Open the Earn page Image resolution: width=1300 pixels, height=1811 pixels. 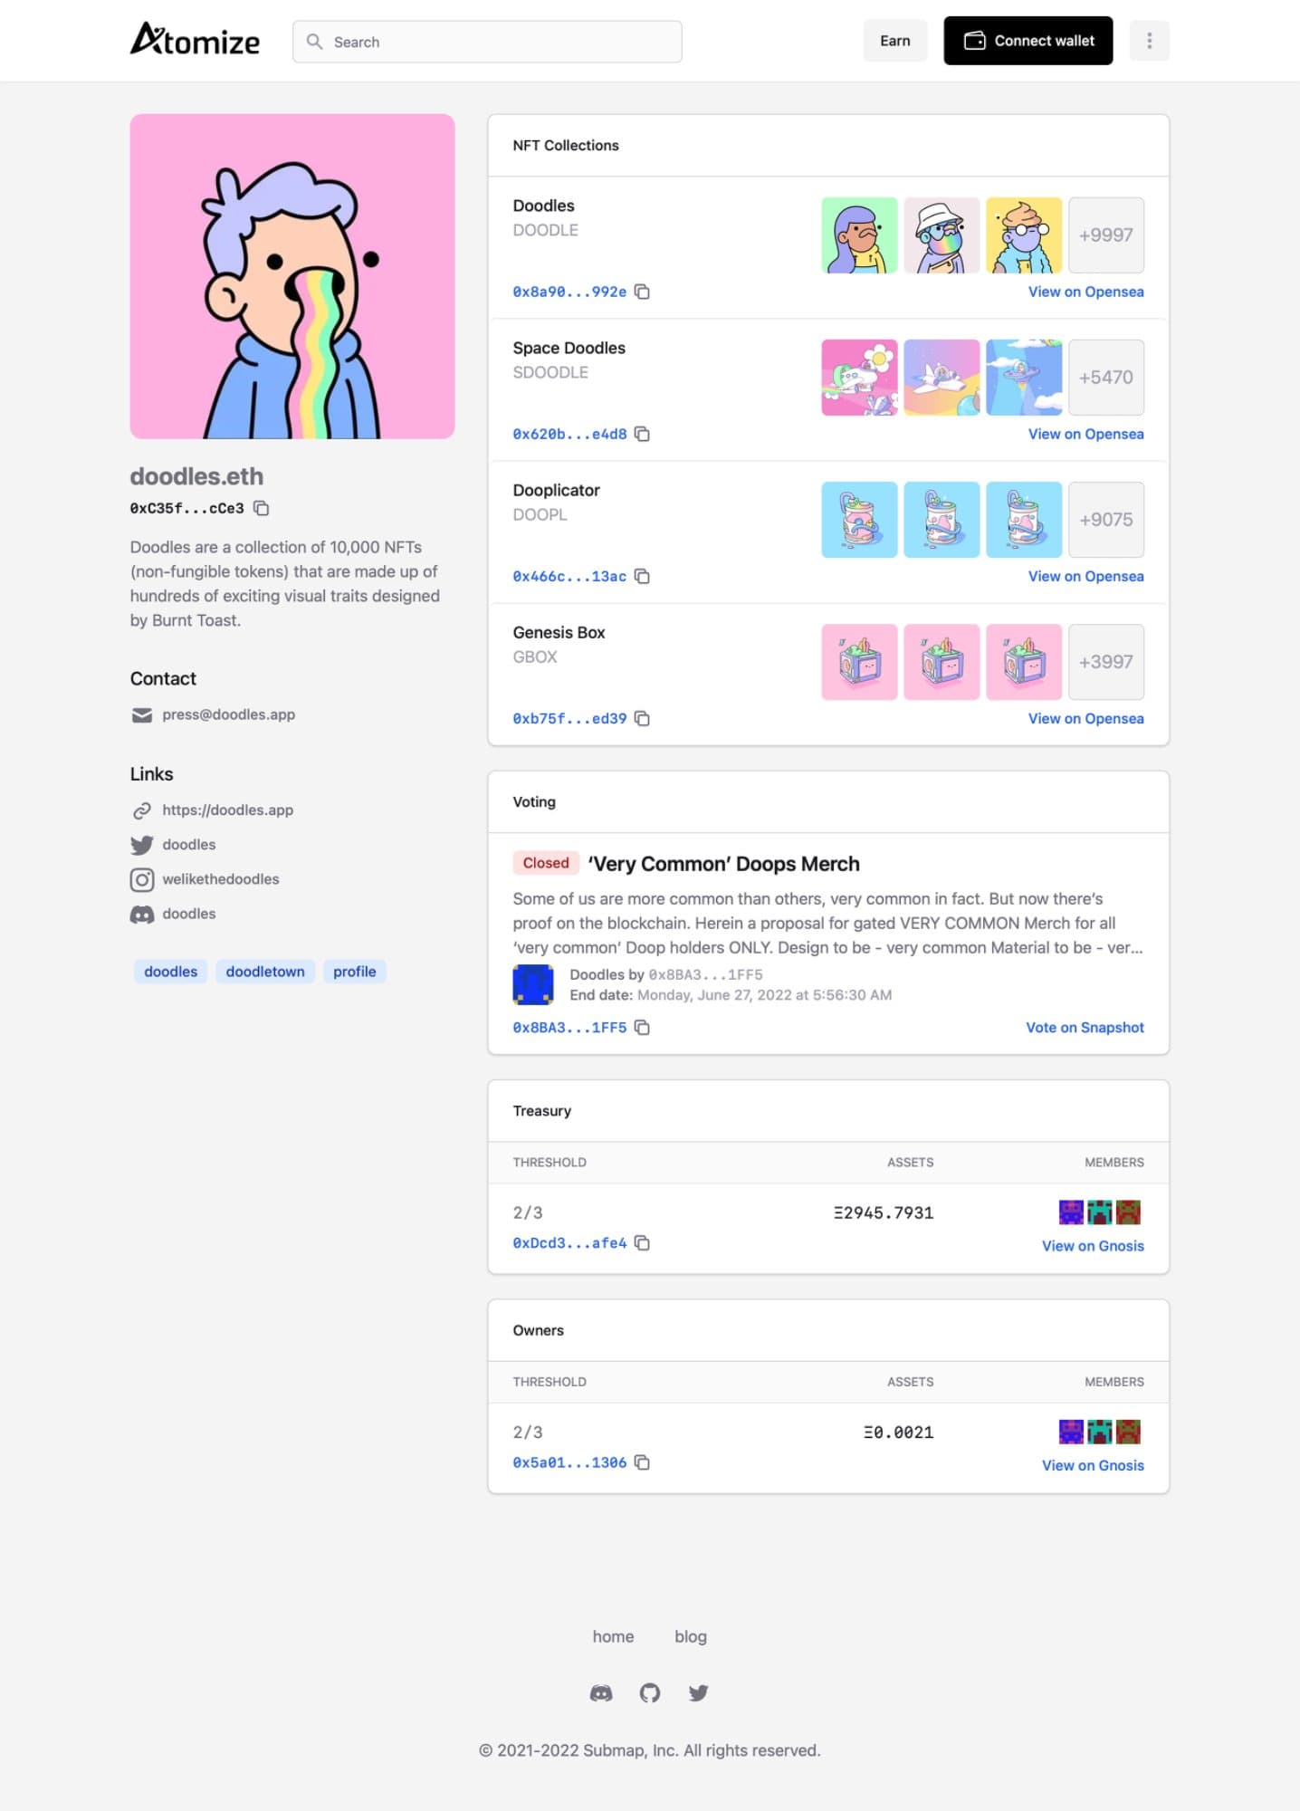[895, 41]
